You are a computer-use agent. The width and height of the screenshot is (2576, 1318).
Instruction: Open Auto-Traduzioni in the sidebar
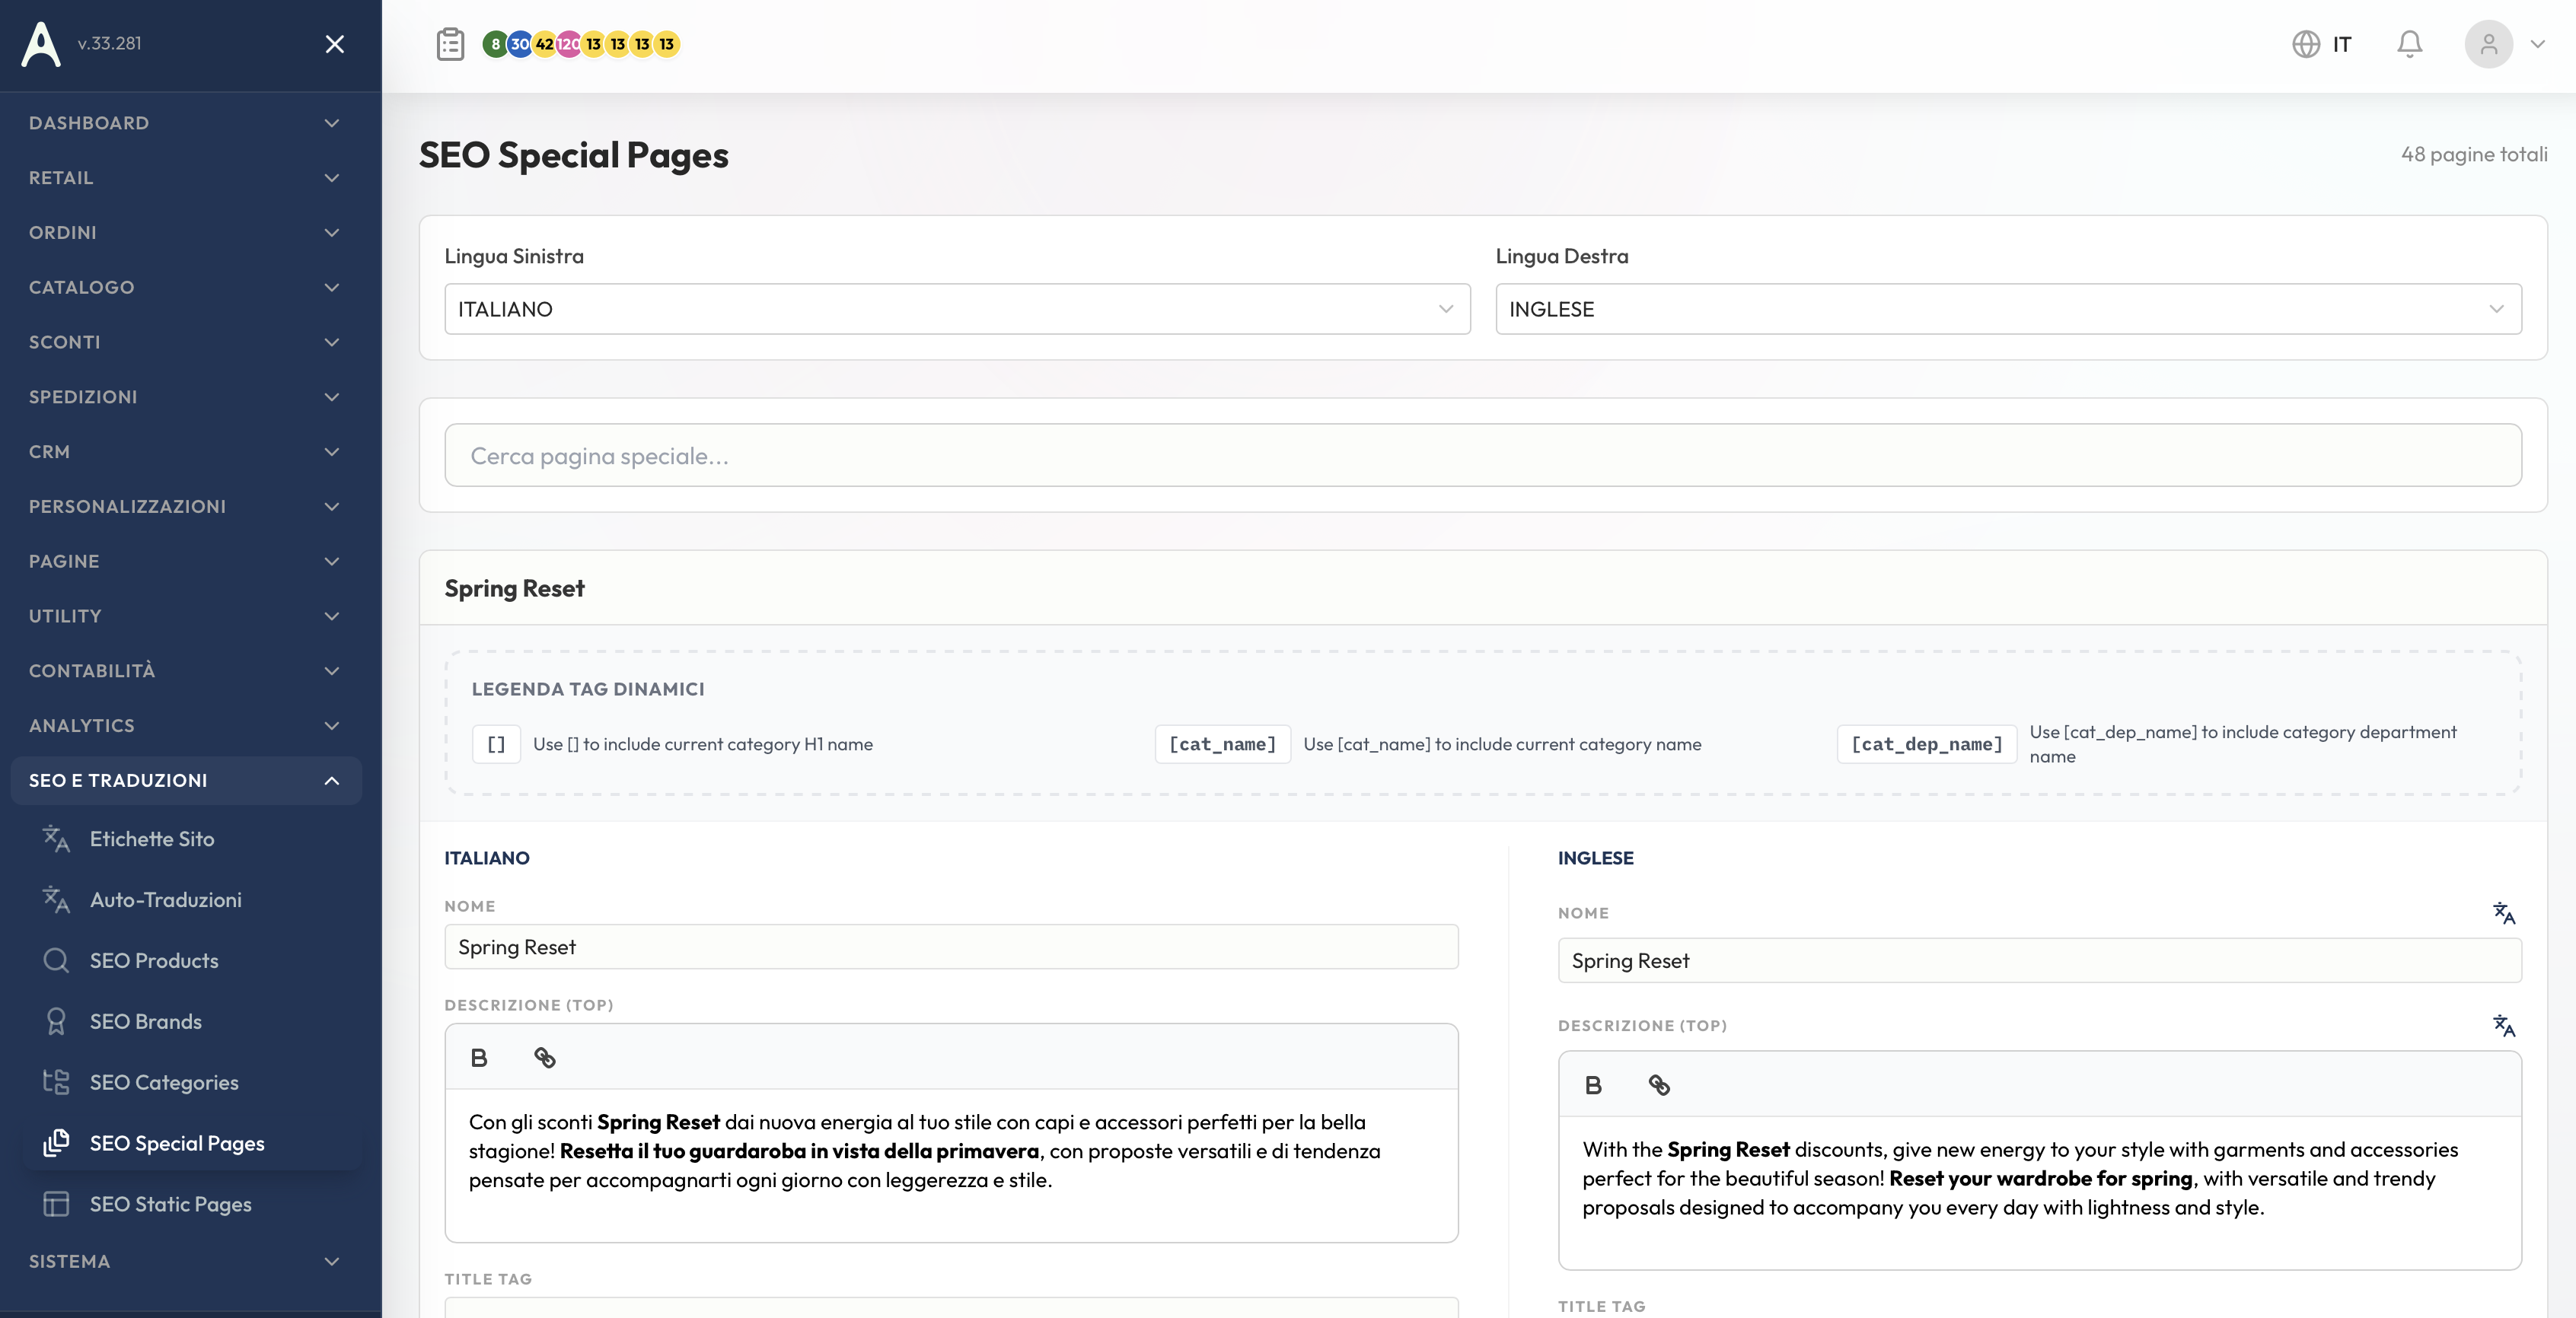point(191,901)
